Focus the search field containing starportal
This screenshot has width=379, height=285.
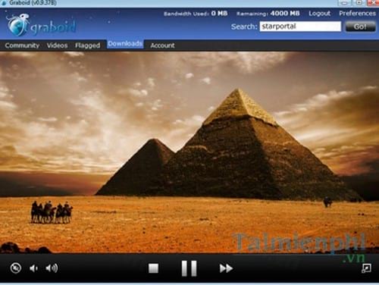click(x=300, y=27)
